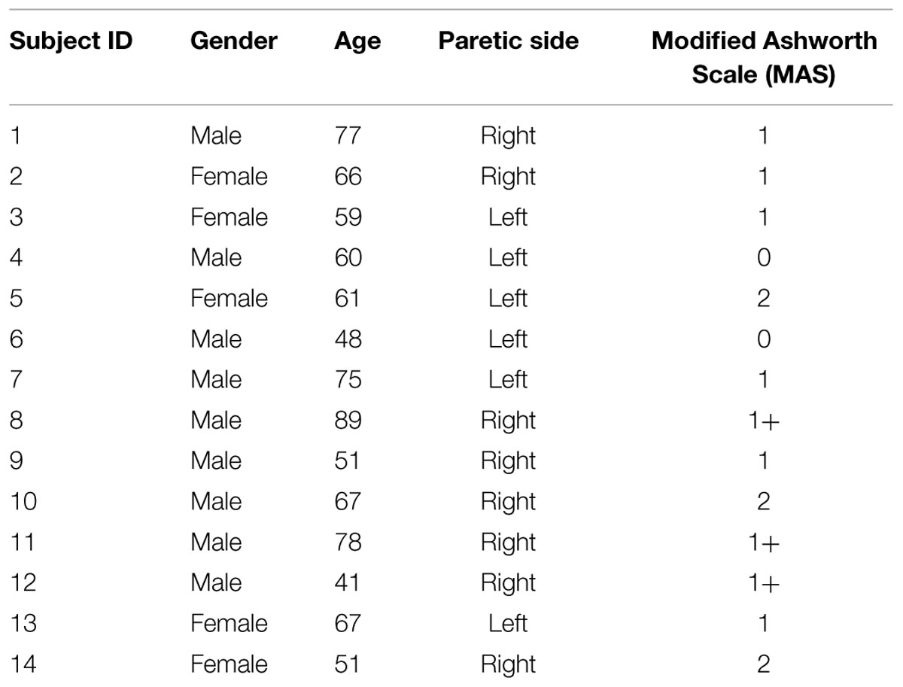Select age 41 in subject 12 row

tap(347, 583)
